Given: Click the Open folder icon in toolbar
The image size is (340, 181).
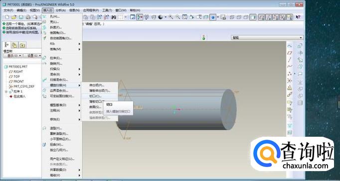Looking at the screenshot, I should tap(14, 17).
